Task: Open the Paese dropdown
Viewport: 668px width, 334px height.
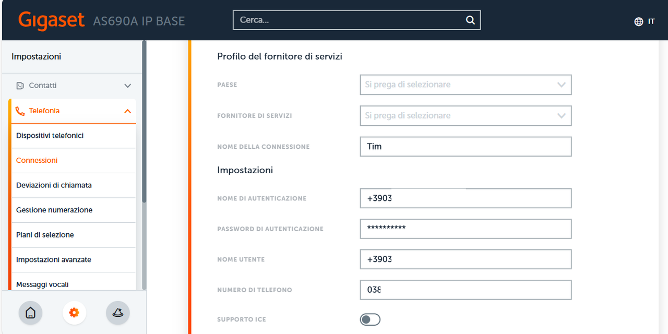Action: (x=466, y=85)
